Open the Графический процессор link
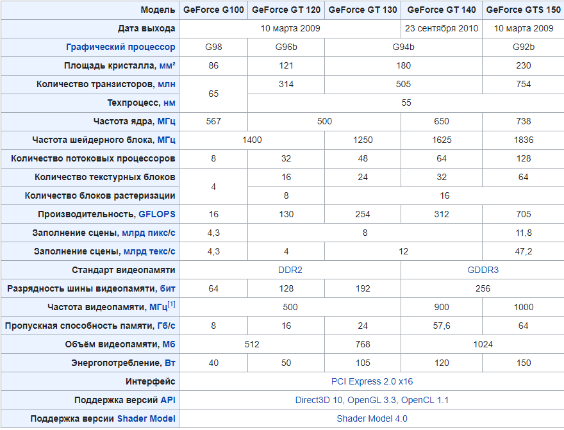This screenshot has height=430, width=564. (120, 47)
